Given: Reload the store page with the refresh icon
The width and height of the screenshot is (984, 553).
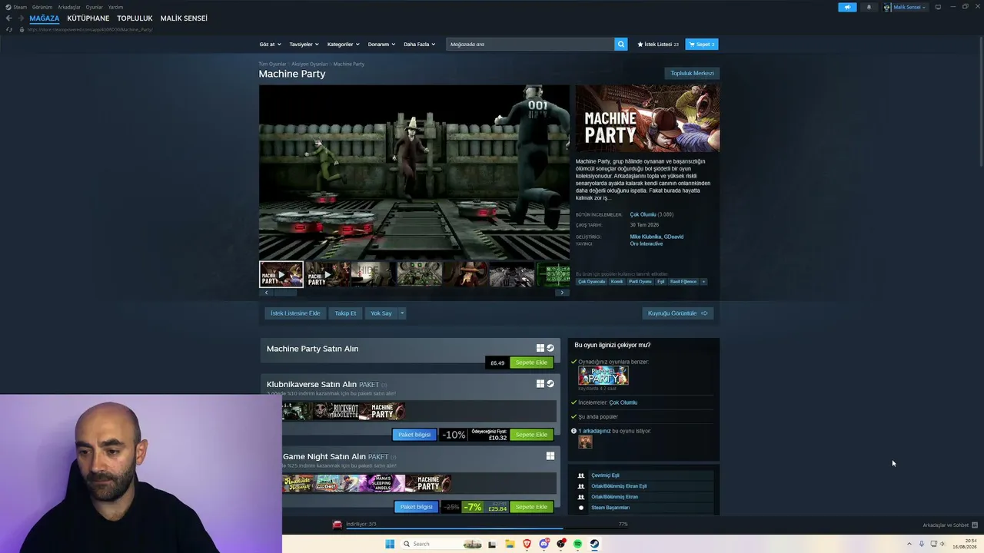Looking at the screenshot, I should 9,29.
